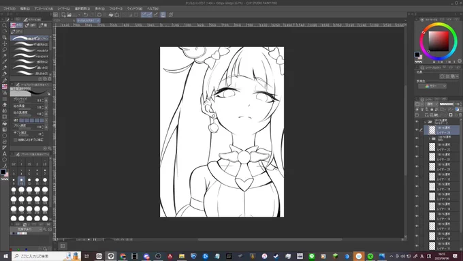Open brush size dynamics button

(x=46, y=100)
